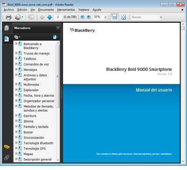Viewport: 187px width, 170px height.
Task: Click the zoom out minus button
Action: pos(83,17)
